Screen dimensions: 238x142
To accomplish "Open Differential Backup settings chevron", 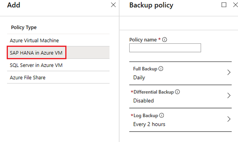I will pos(229,95).
